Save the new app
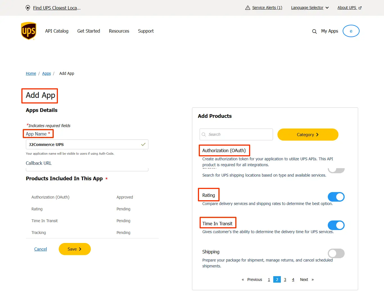Screen dimensions: 384x295 (74, 249)
